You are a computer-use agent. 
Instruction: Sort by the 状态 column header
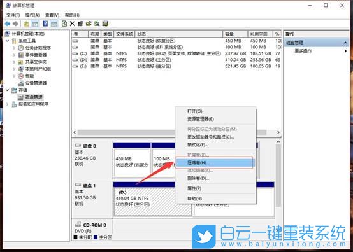tap(179, 34)
